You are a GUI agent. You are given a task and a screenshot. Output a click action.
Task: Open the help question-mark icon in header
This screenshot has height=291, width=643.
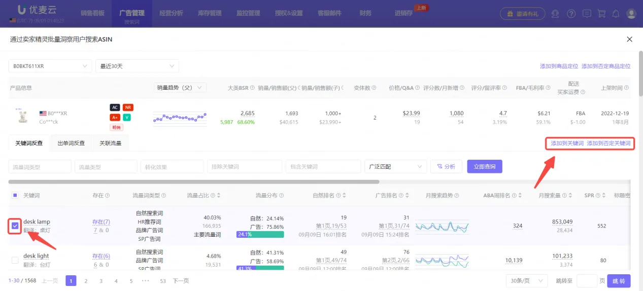[x=572, y=13]
